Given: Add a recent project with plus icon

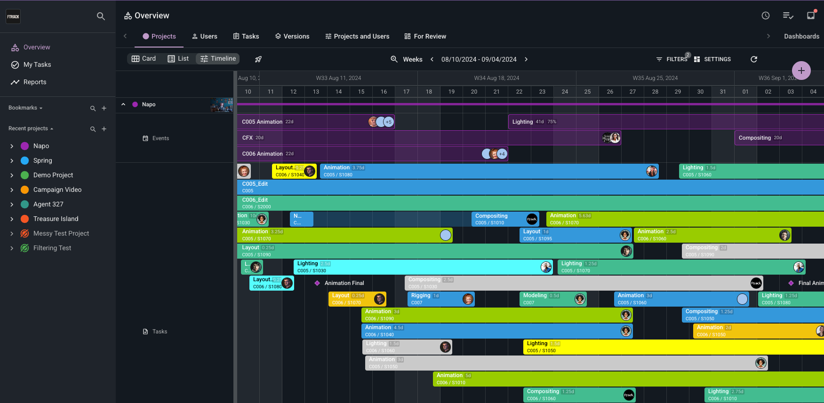Looking at the screenshot, I should [104, 129].
